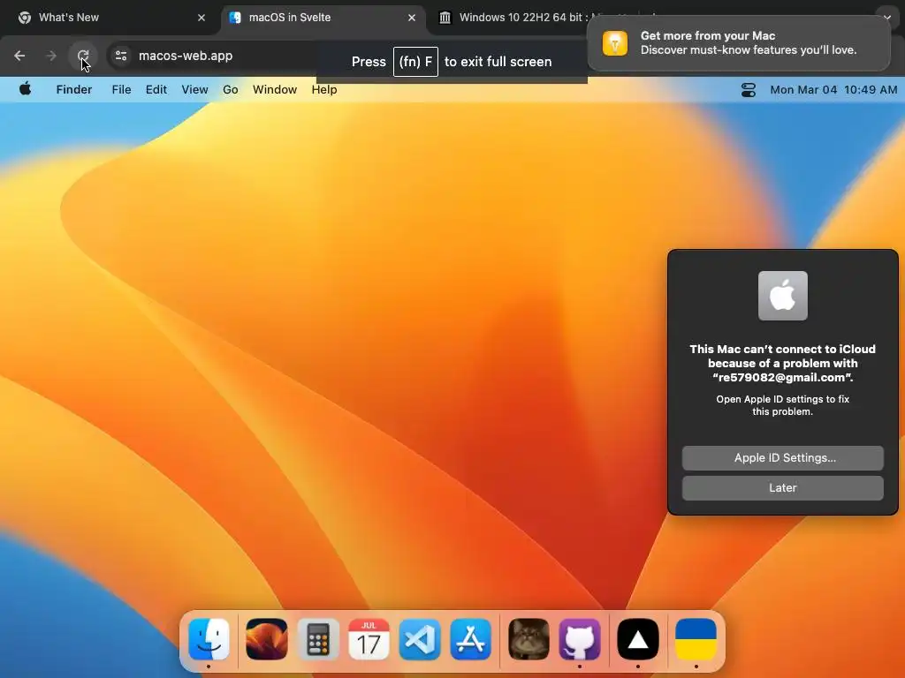Go back in browser history
The image size is (905, 678).
(x=19, y=56)
